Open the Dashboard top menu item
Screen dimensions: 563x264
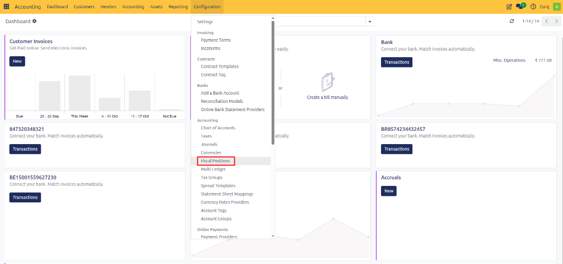[57, 7]
